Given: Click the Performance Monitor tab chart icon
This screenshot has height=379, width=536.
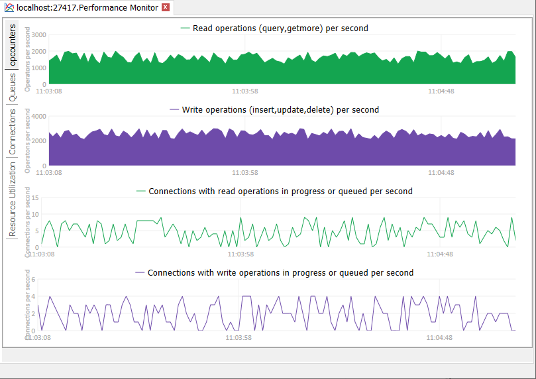Looking at the screenshot, I should [x=9, y=8].
